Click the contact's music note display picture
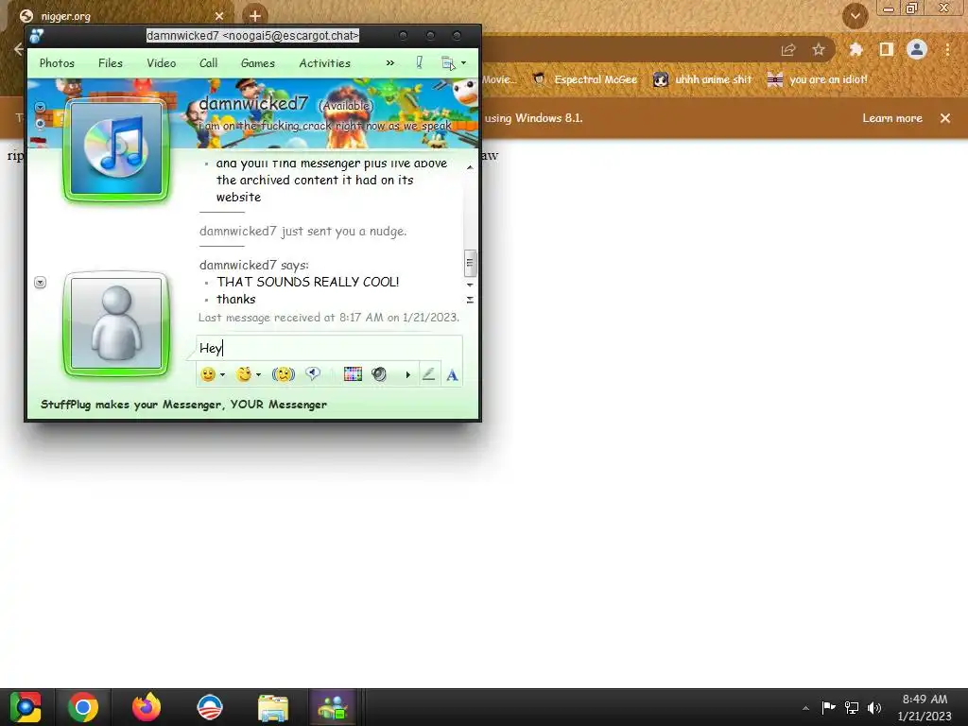The width and height of the screenshot is (968, 726). [116, 148]
